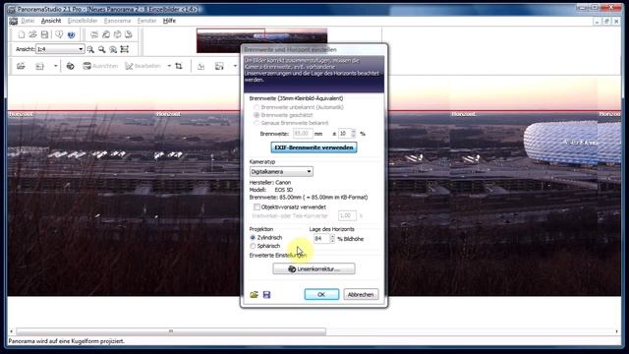Screen dimensions: 629x354
Task: Click the horizontal scrollbar thumb at bottom
Action: click(171, 331)
